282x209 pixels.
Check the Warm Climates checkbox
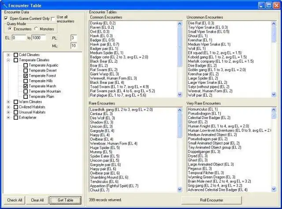[x=16, y=102]
